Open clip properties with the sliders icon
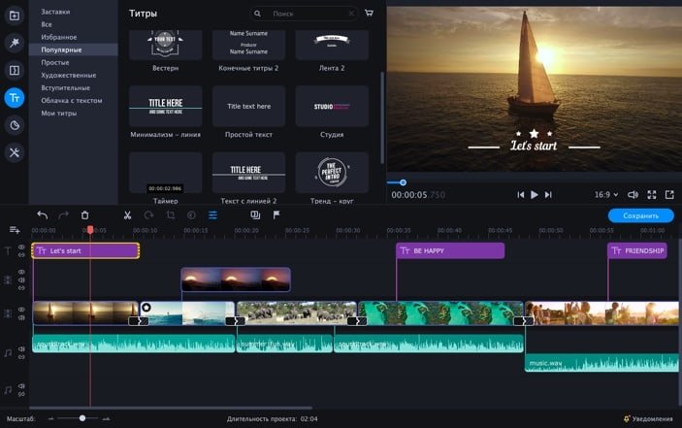Viewport: 682px width, 428px height. coord(212,215)
